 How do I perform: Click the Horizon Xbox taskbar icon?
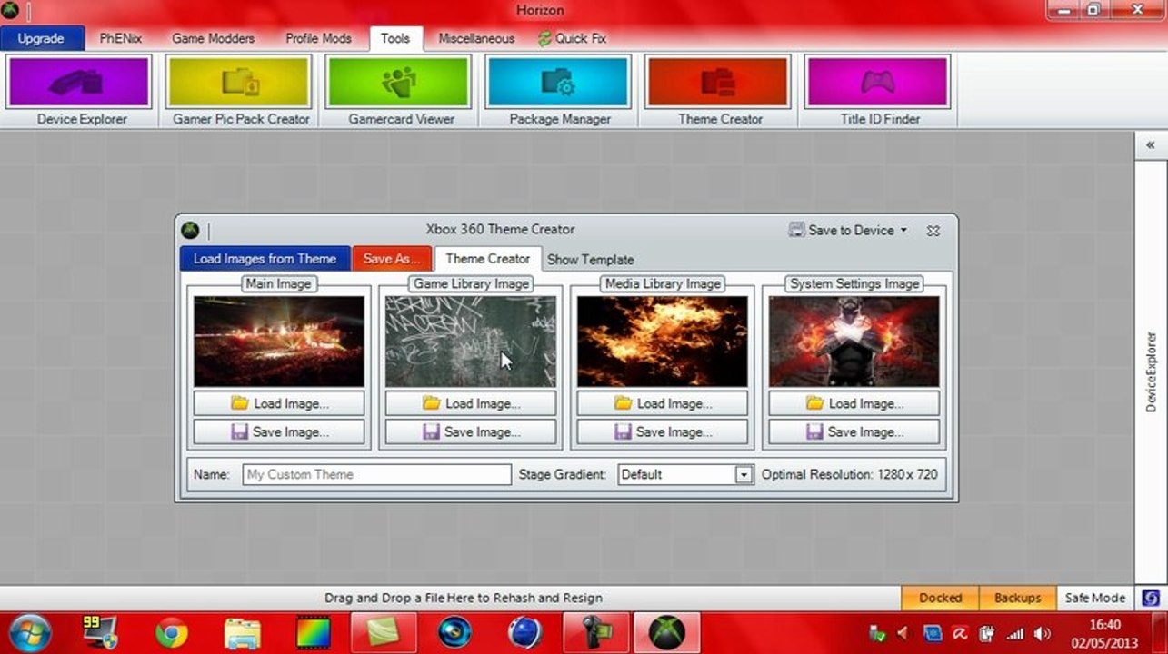click(666, 632)
